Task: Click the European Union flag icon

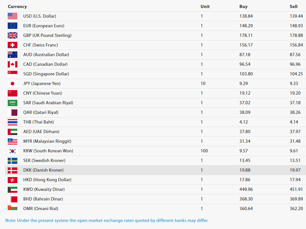Action: click(x=13, y=26)
